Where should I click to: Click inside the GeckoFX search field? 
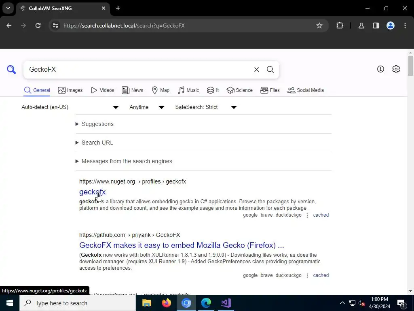pos(137,70)
